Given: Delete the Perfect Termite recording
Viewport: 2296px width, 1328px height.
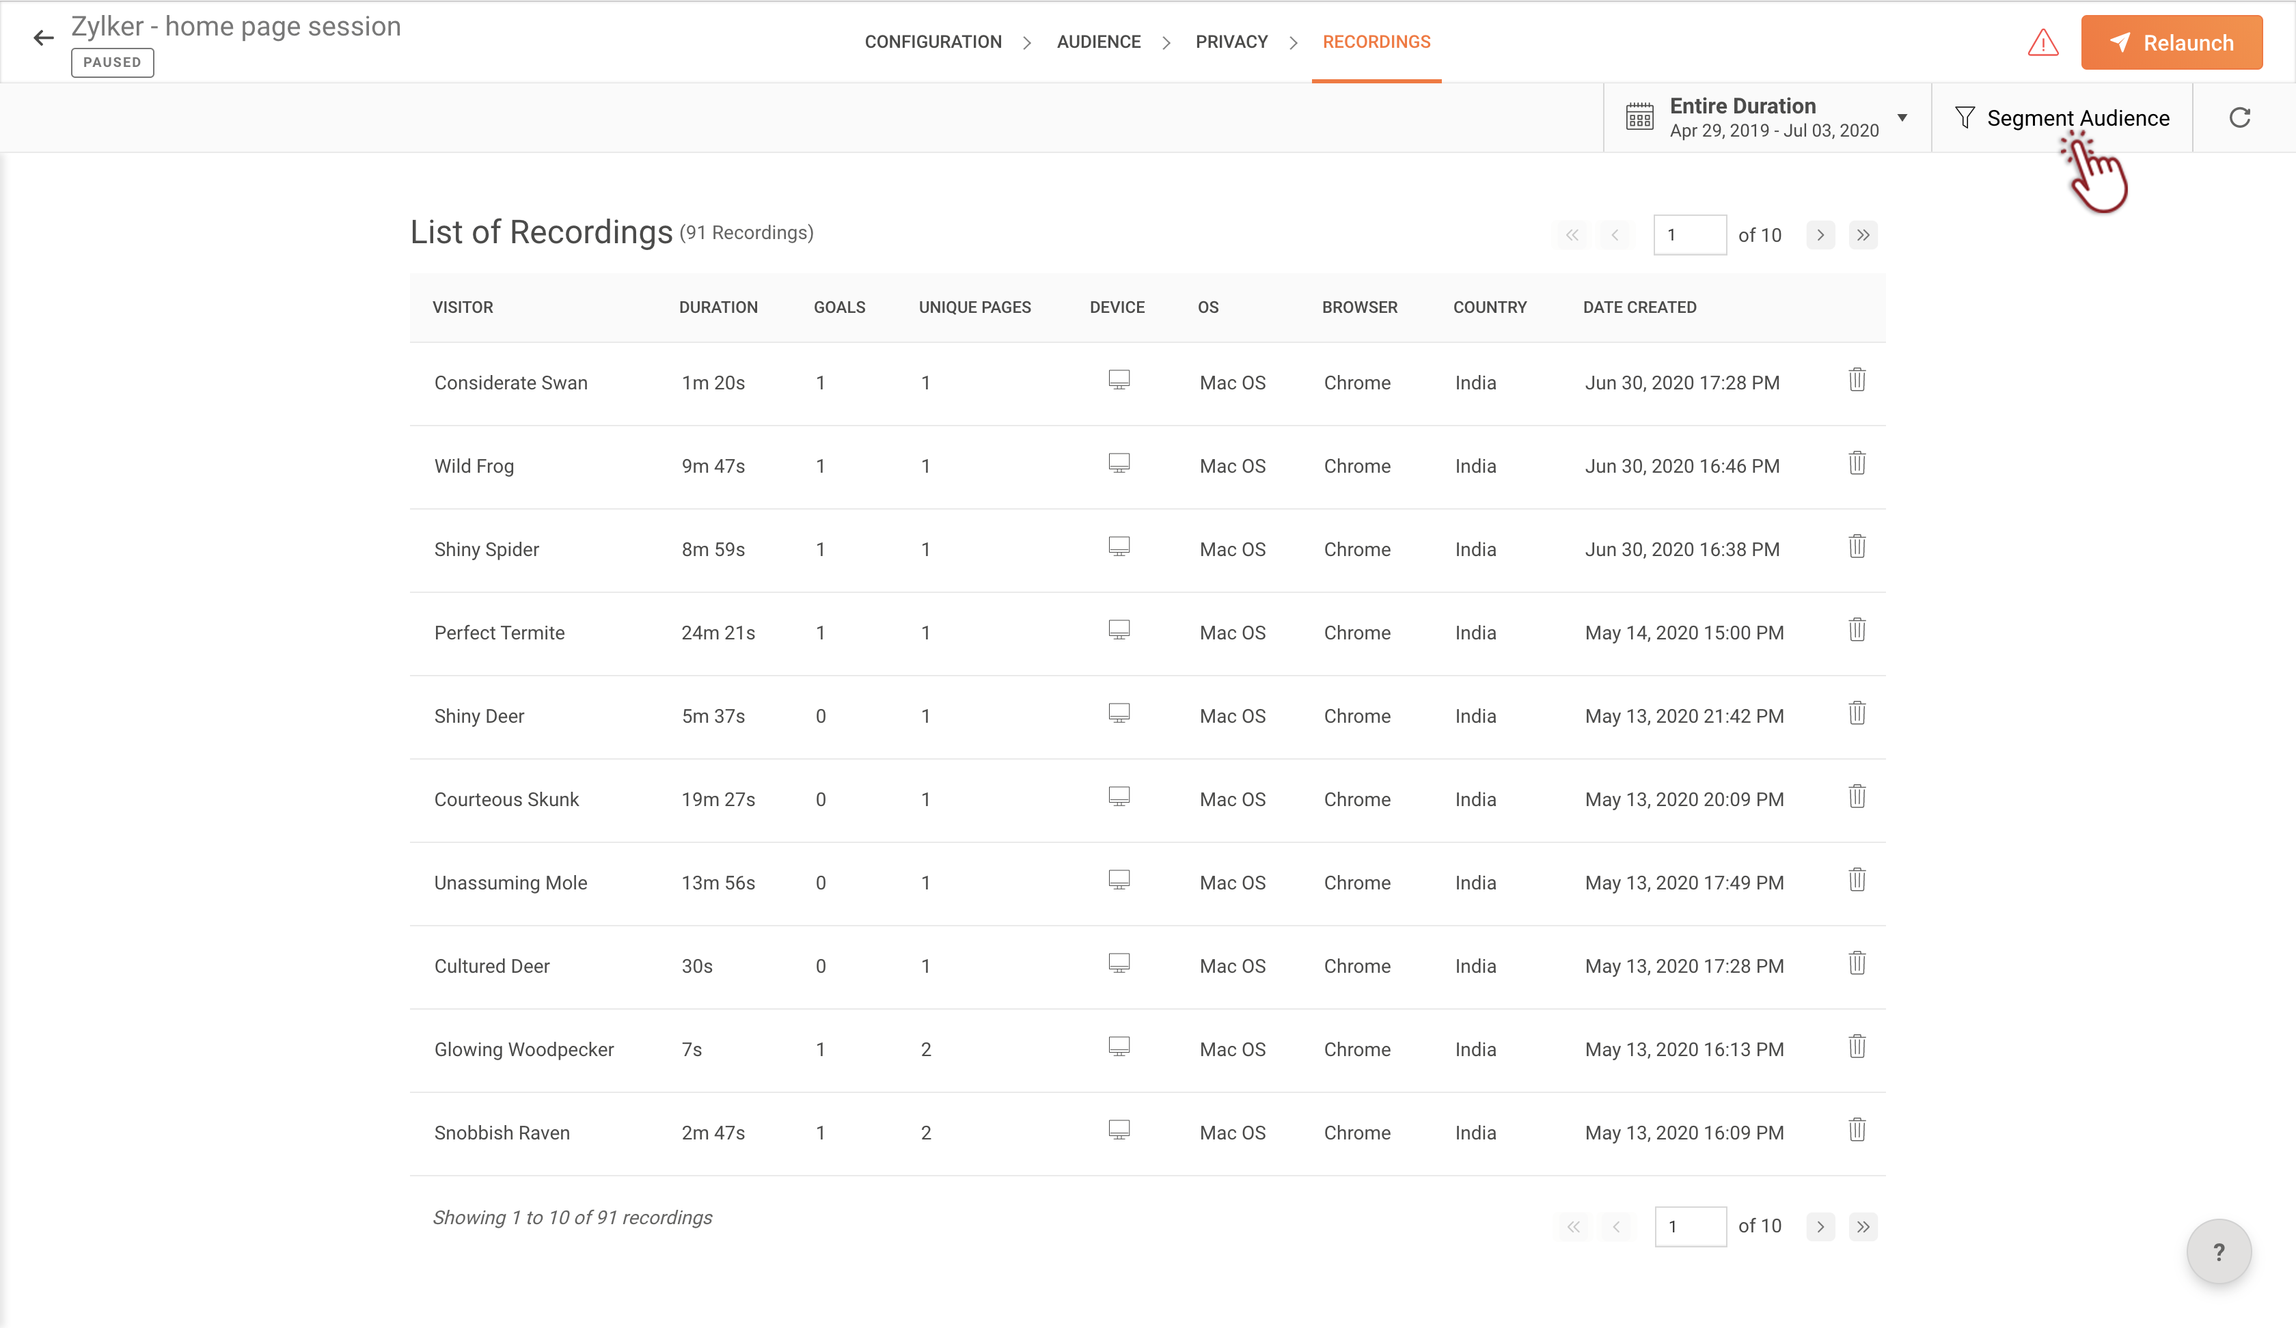Looking at the screenshot, I should click(x=1857, y=631).
